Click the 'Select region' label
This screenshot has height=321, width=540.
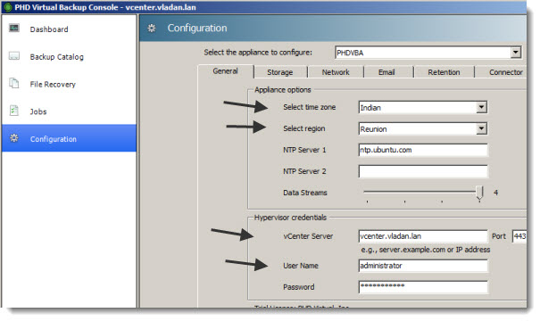click(x=304, y=128)
